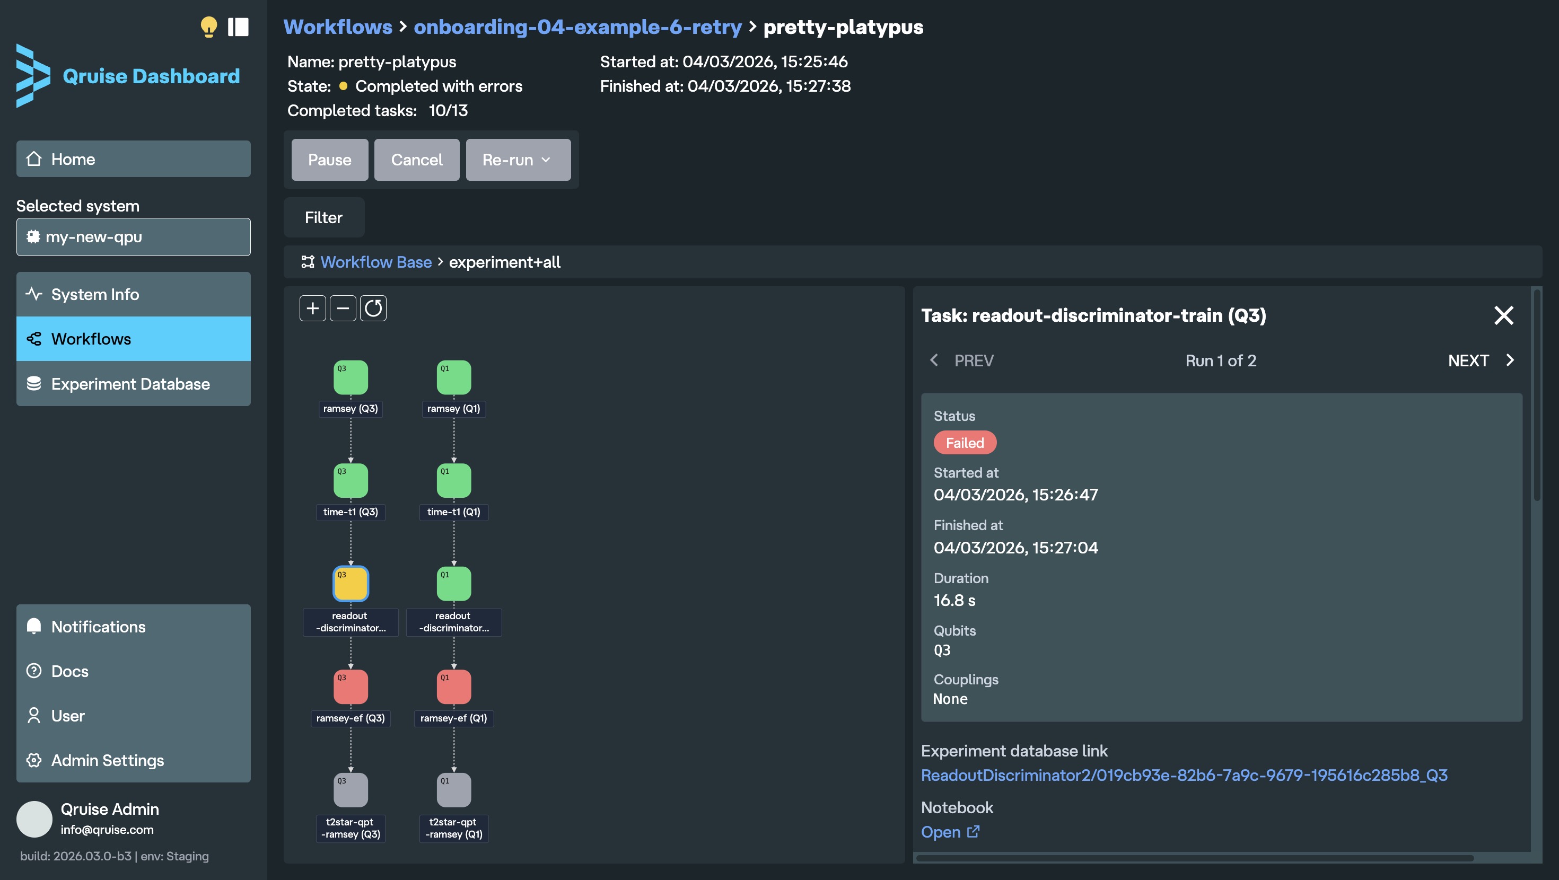This screenshot has height=880, width=1559.
Task: Open Docs via the question mark icon
Action: (34, 671)
